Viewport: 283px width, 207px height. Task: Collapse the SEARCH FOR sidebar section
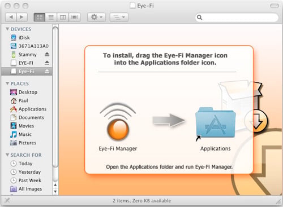(x=7, y=155)
